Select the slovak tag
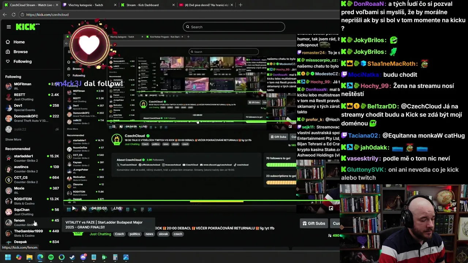The image size is (468, 263). click(163, 234)
